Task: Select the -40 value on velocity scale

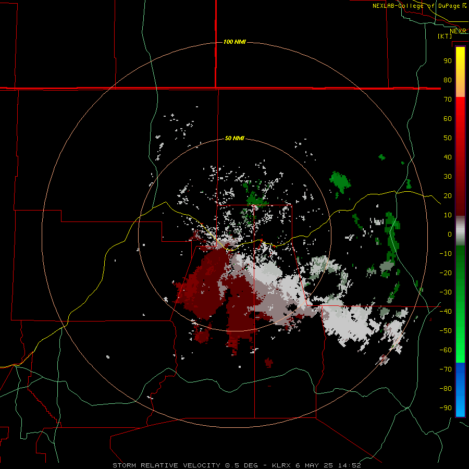Action: click(x=446, y=312)
